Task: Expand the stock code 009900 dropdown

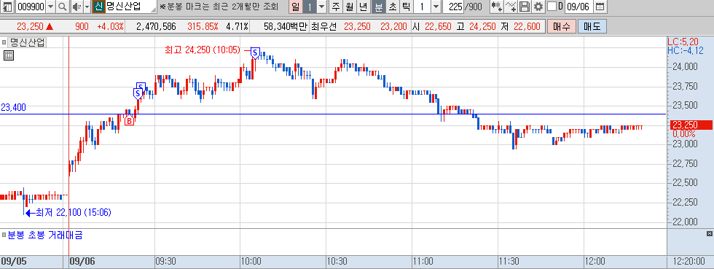Action: (x=50, y=7)
